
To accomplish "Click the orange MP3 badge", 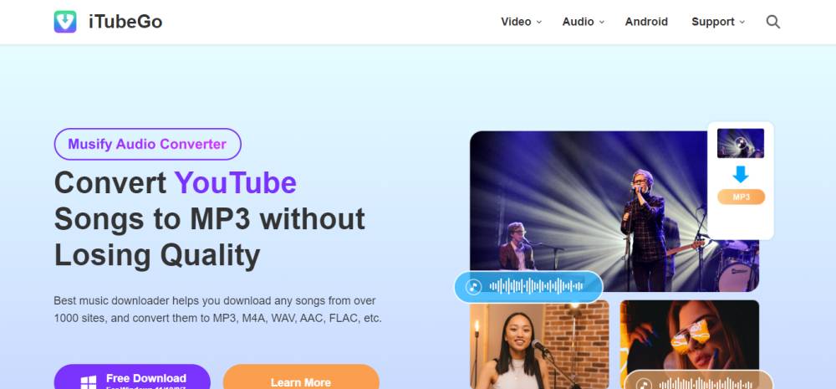I will coord(741,197).
